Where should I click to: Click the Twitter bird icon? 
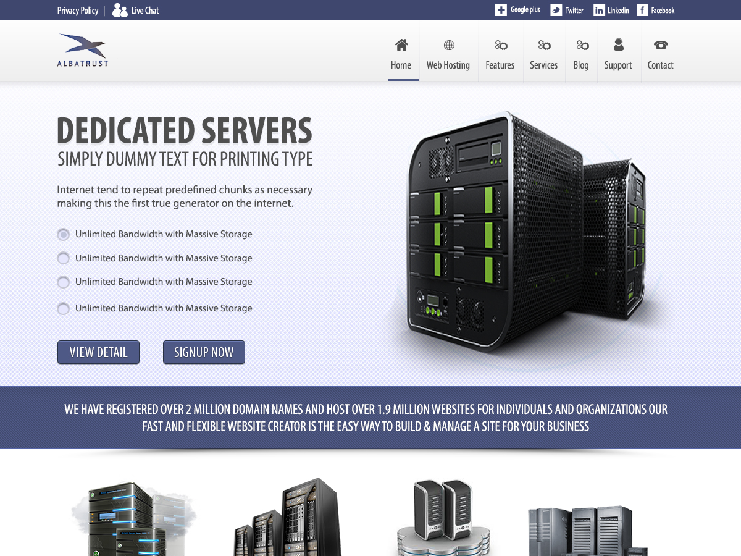[556, 10]
